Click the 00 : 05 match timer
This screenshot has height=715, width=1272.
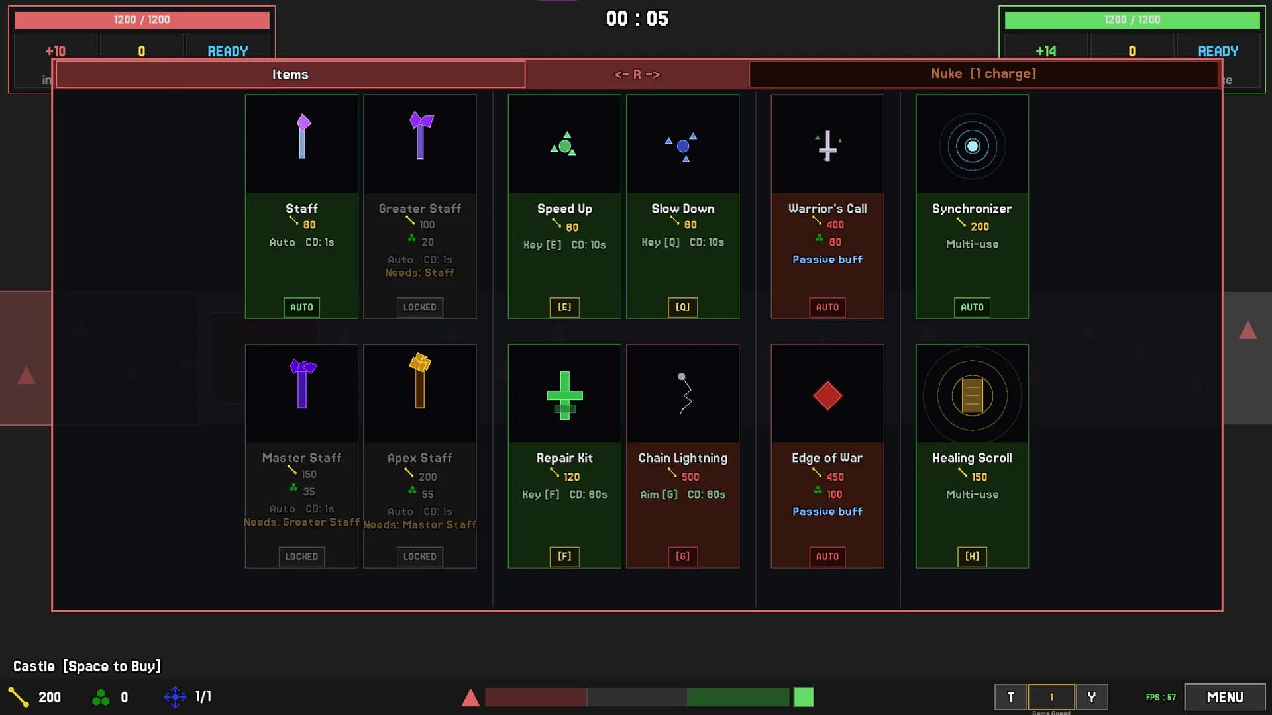637,19
